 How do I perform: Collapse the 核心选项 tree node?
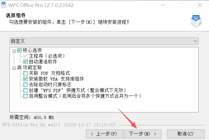tap(14, 51)
